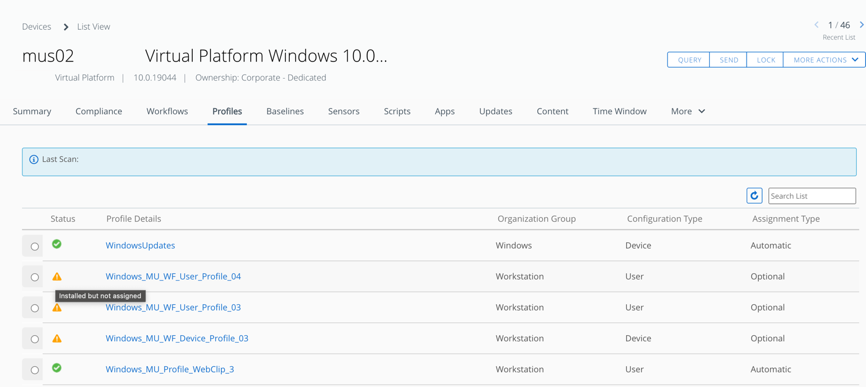Viewport: 866px width, 387px height.
Task: Go to previous device arrow
Action: (816, 25)
